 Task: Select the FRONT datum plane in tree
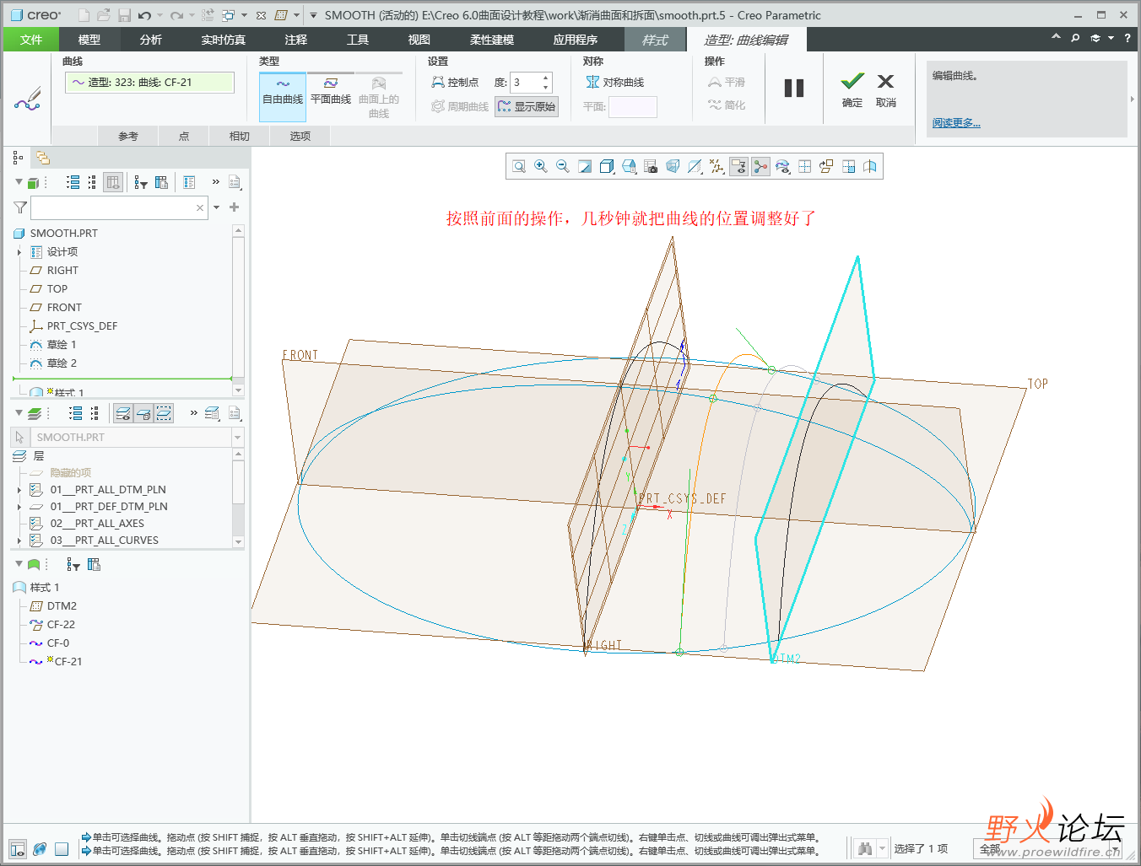64,308
